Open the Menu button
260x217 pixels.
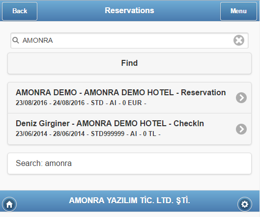point(238,11)
